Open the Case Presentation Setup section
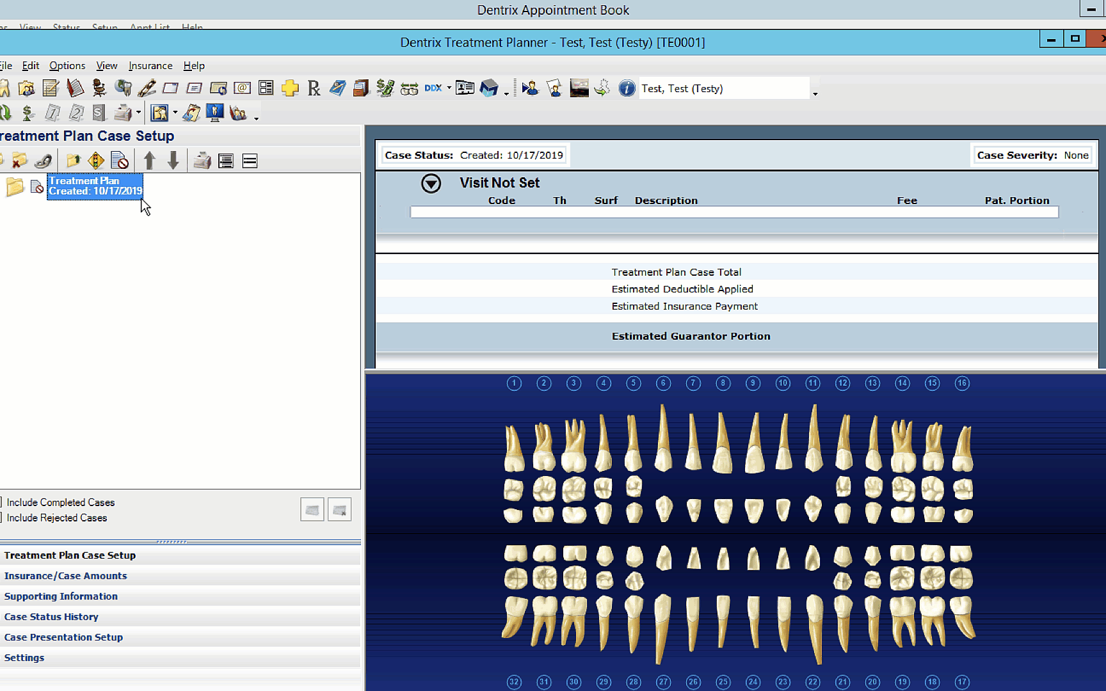Viewport: 1106px width, 691px height. (180, 637)
